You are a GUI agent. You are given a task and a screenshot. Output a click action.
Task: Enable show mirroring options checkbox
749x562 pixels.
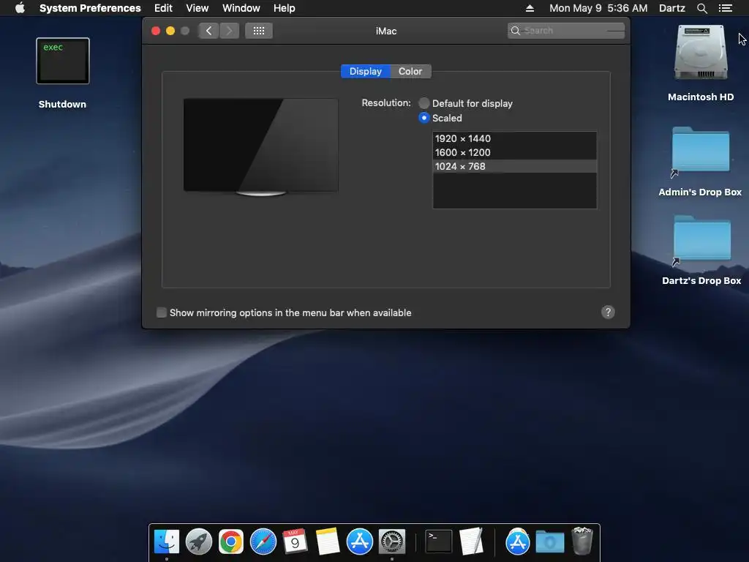pyautogui.click(x=162, y=312)
